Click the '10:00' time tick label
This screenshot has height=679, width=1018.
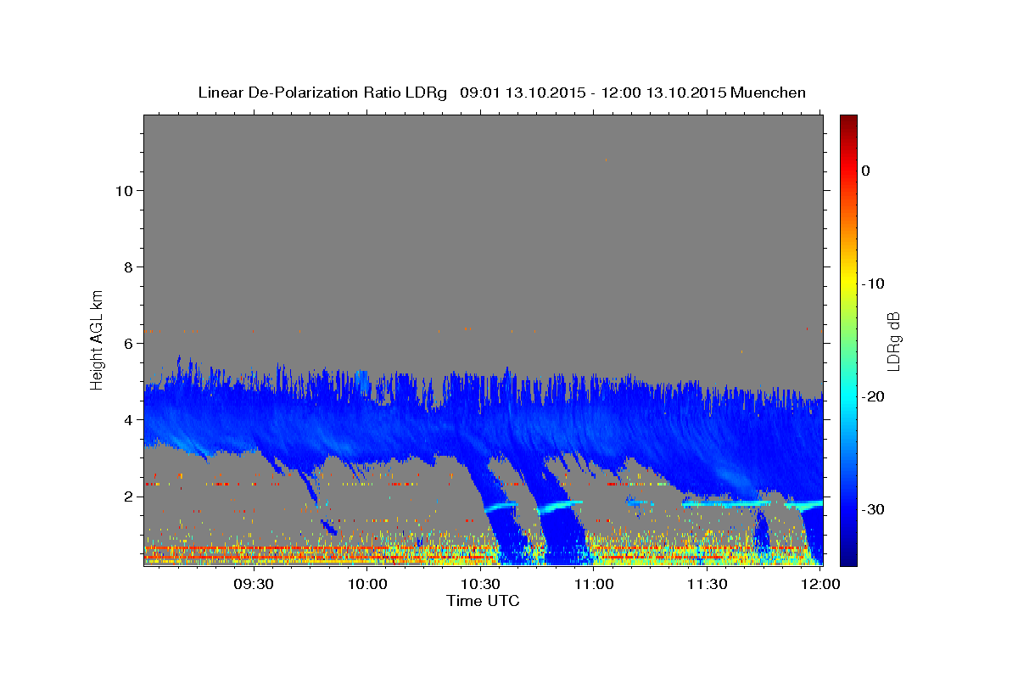(367, 584)
